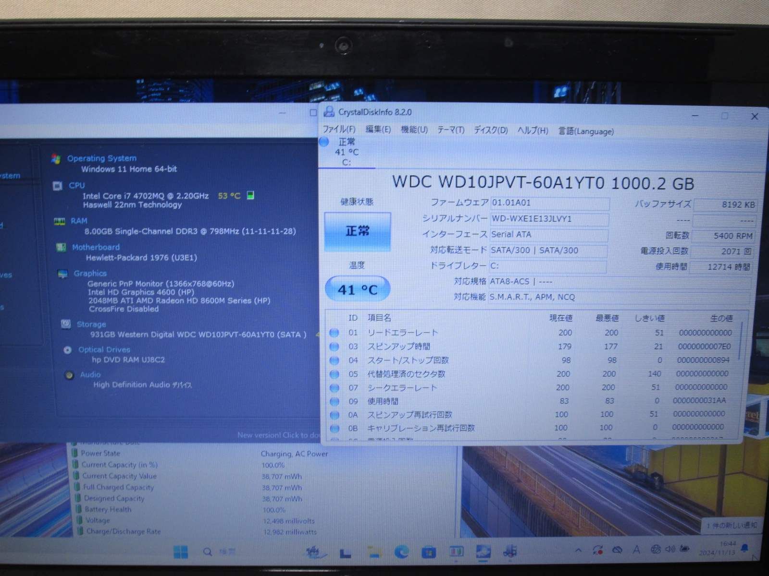This screenshot has height=576, width=769.
Task: Open the Motherboard section link in Speccy
Action: [96, 247]
